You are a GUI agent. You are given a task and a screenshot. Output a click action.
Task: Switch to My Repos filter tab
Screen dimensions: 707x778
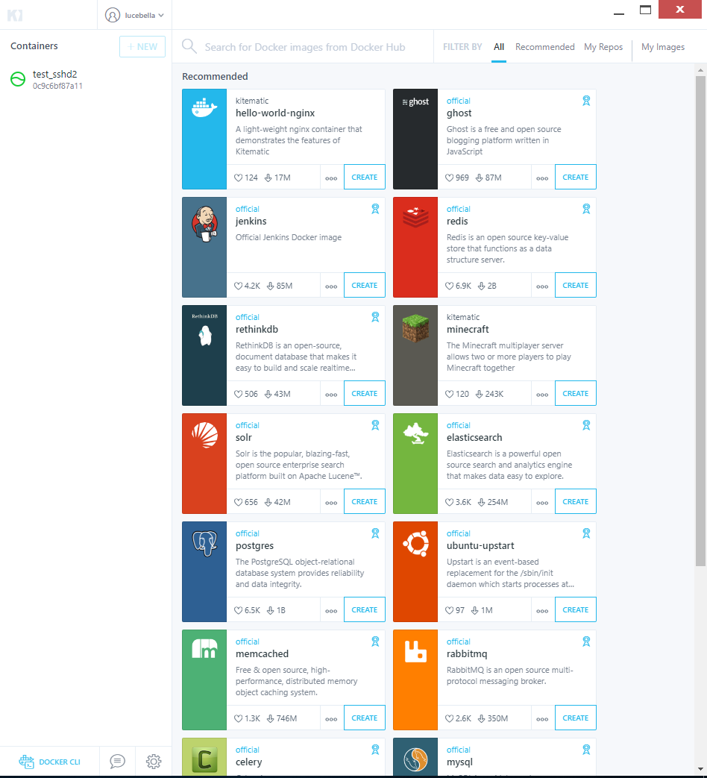pyautogui.click(x=603, y=47)
